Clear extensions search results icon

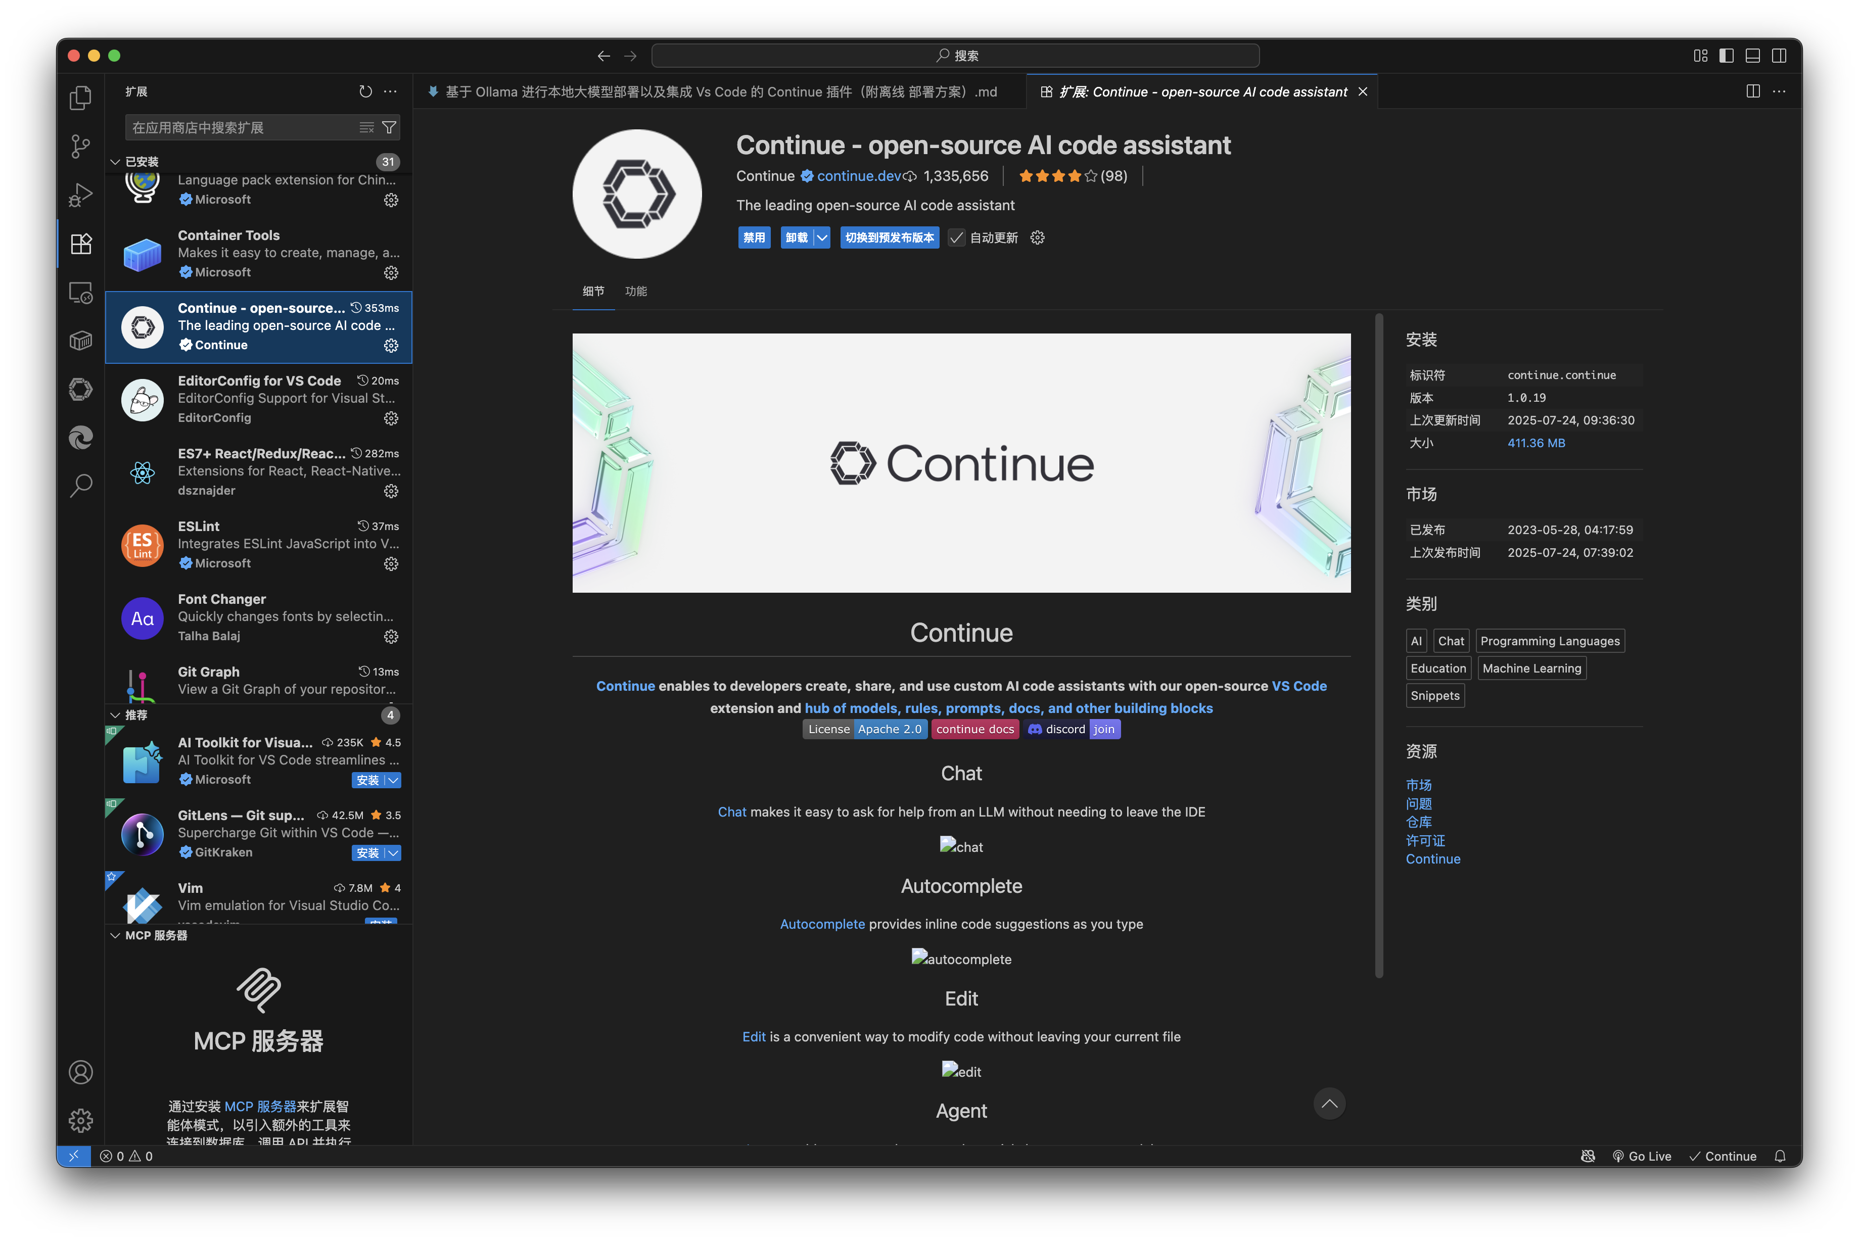pyautogui.click(x=366, y=127)
